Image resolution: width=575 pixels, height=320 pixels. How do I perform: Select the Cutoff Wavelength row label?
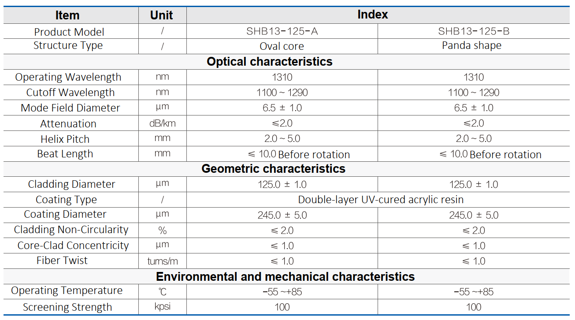(x=70, y=93)
